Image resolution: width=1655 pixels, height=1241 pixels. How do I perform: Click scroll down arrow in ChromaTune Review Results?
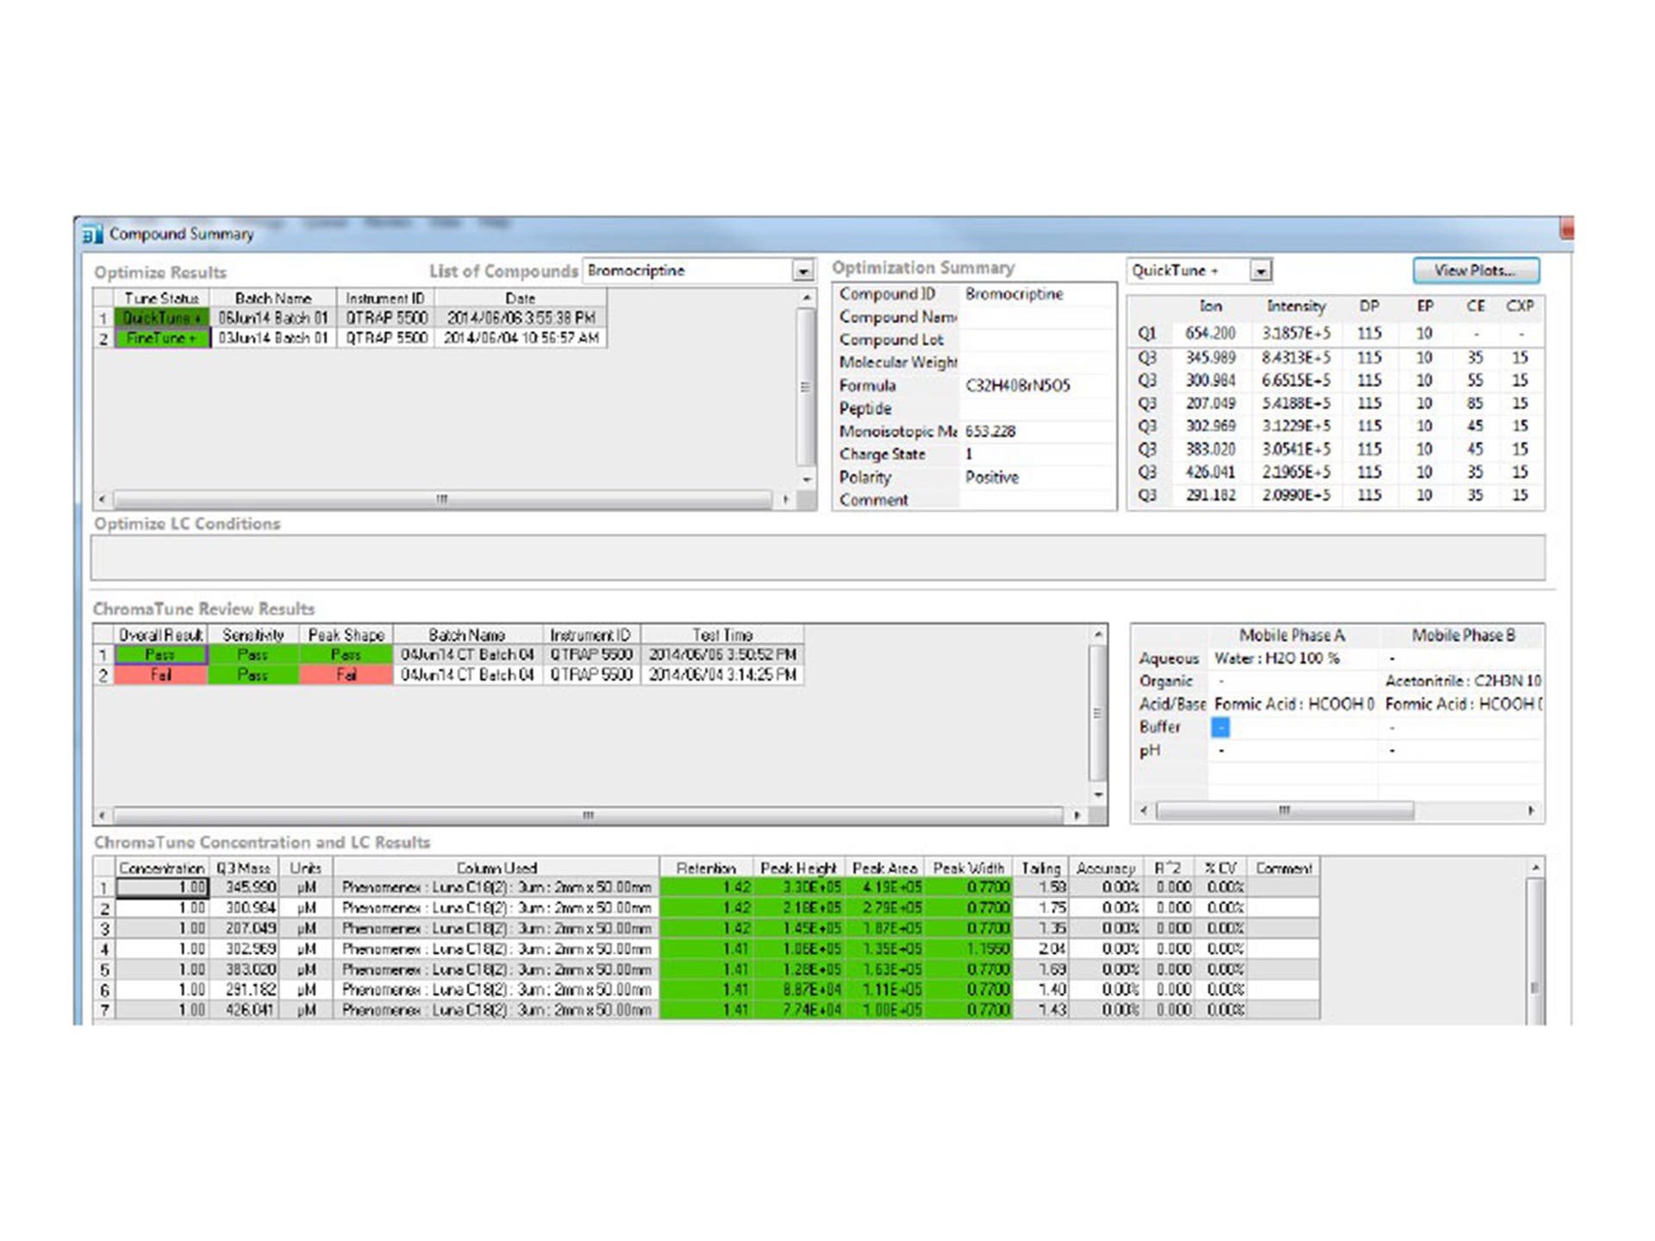click(1098, 795)
